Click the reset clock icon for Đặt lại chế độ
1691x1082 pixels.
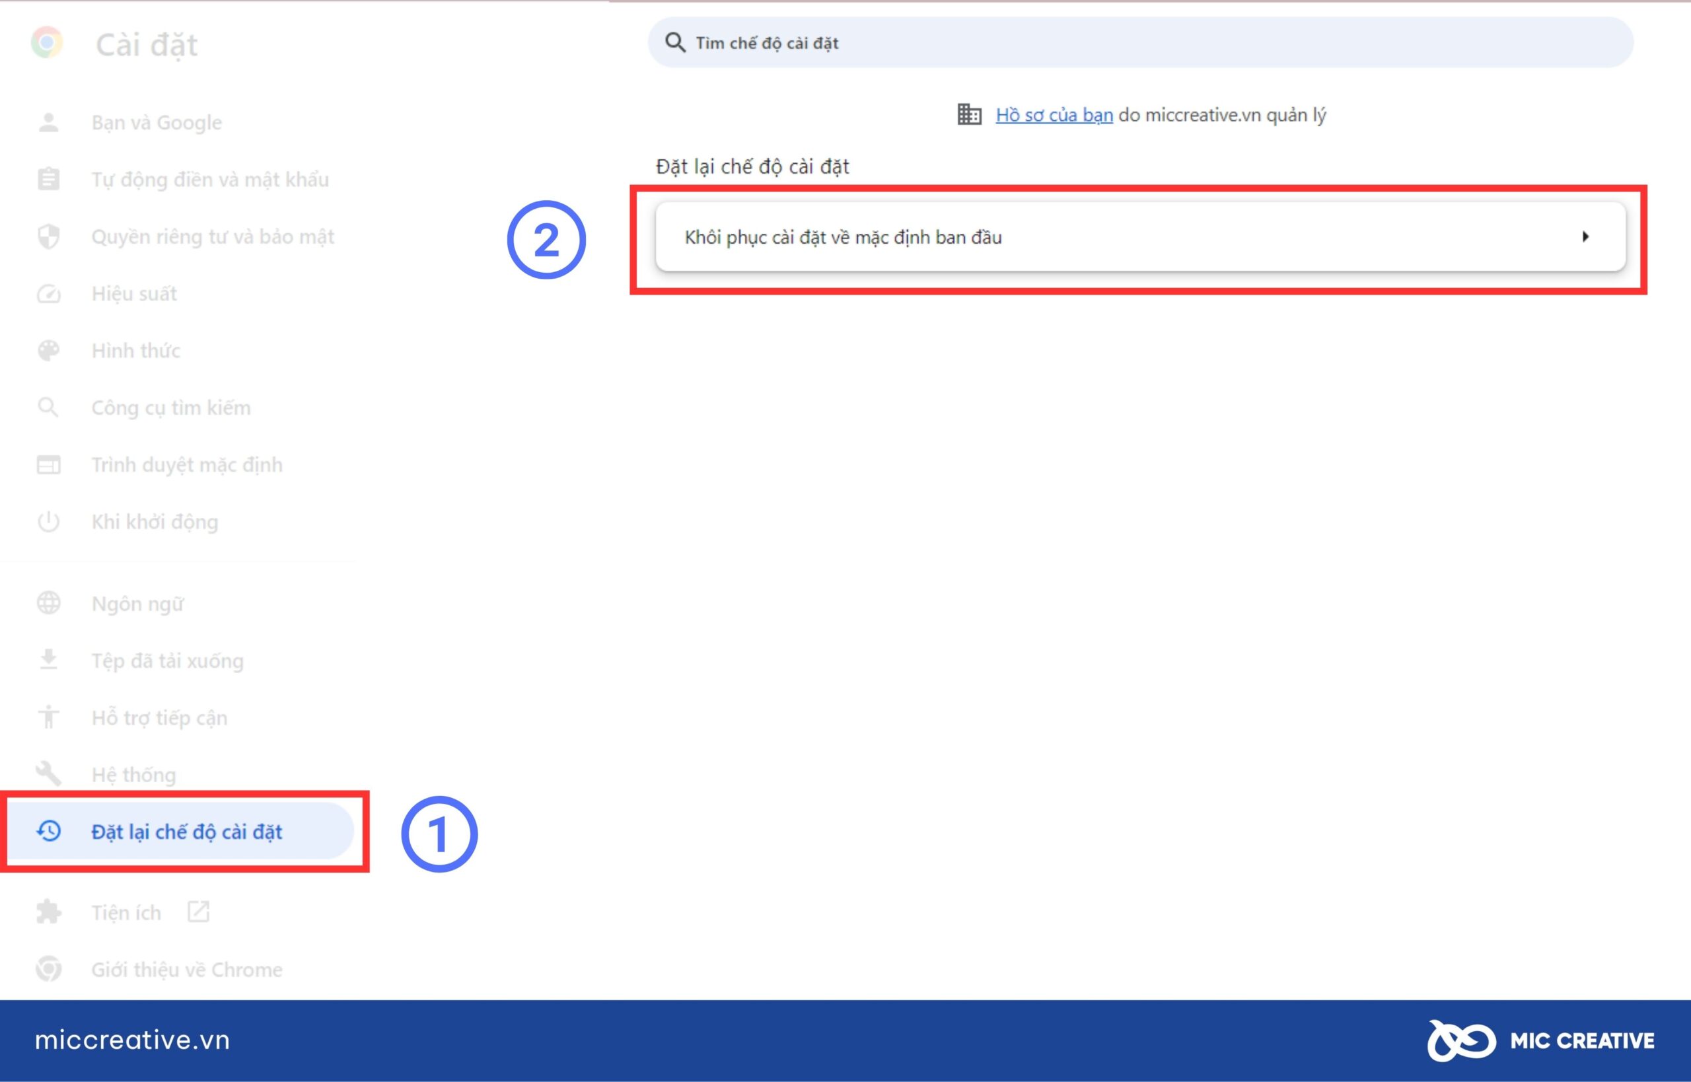[48, 831]
